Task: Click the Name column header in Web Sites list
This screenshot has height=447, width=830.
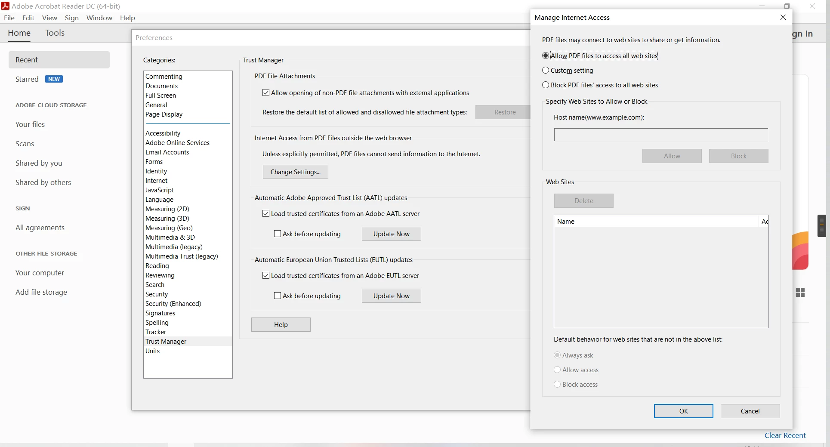Action: tap(656, 221)
